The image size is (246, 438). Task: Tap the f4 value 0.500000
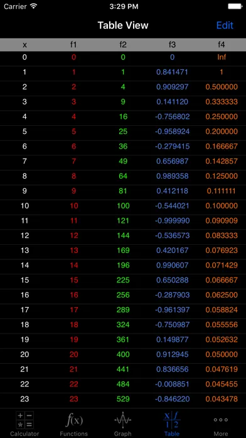pos(222,87)
